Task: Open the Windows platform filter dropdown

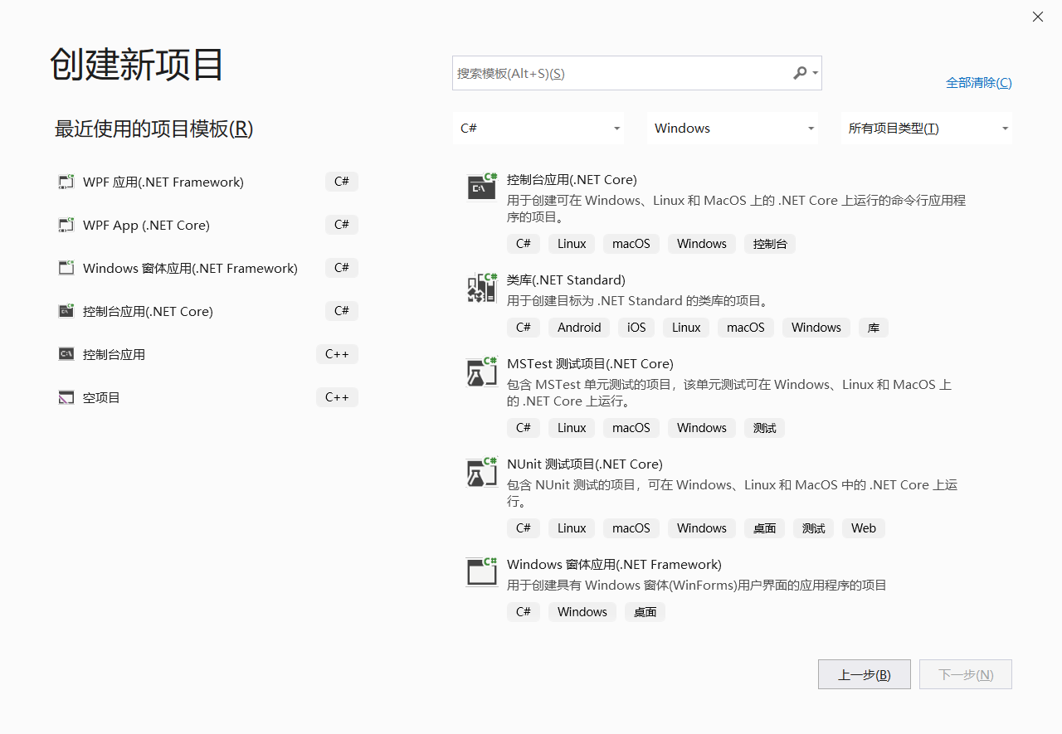Action: tap(733, 128)
